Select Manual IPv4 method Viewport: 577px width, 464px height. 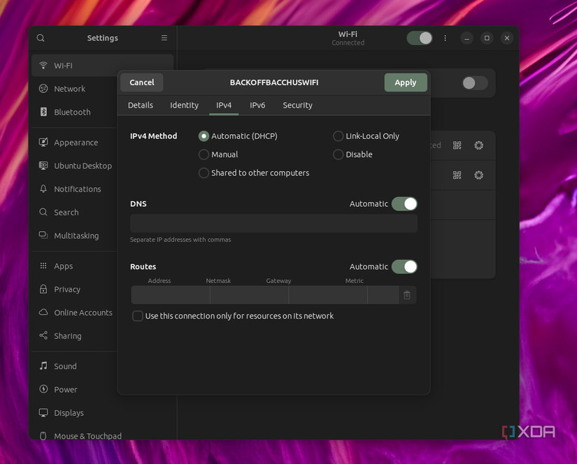(x=204, y=154)
